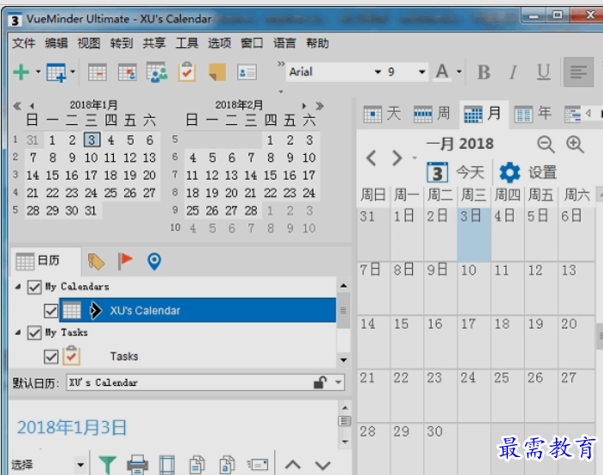Open the 工具 menu
Screen dimensions: 603x475
pos(187,43)
